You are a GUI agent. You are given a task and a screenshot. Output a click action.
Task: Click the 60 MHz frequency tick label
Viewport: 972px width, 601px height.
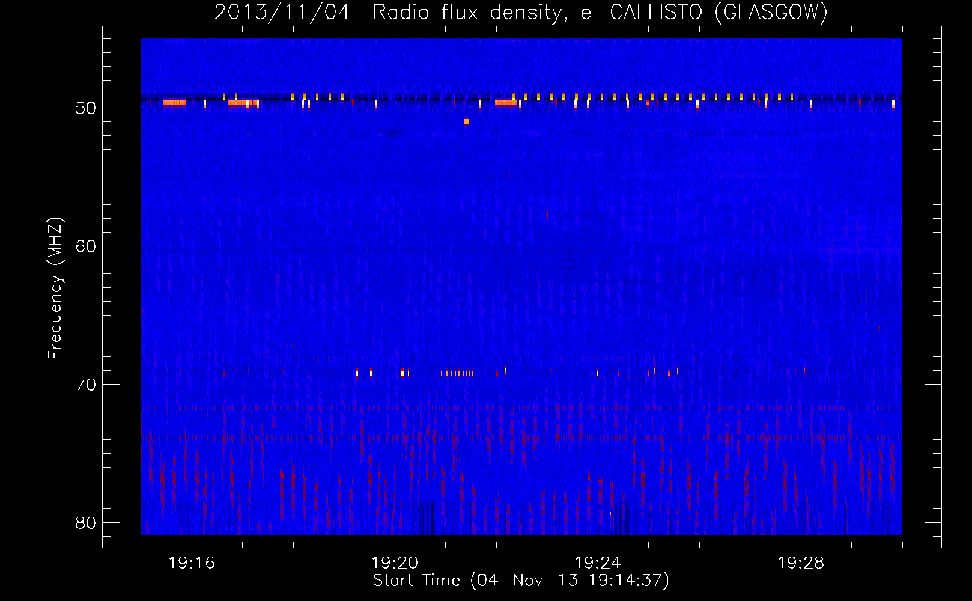pyautogui.click(x=86, y=246)
